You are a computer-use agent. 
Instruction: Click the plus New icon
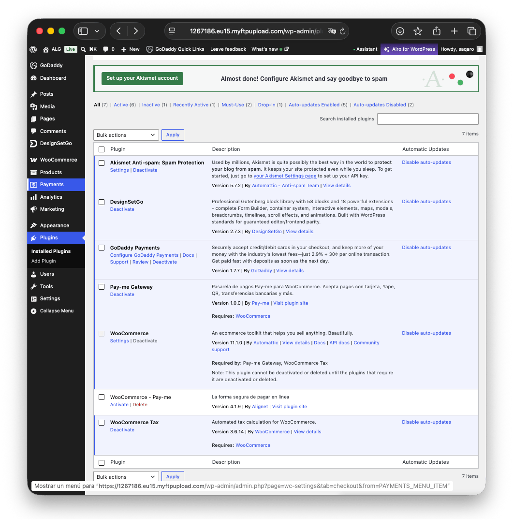coord(124,49)
